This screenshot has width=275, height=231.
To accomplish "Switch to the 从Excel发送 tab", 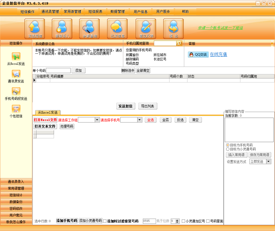I will [48, 113].
